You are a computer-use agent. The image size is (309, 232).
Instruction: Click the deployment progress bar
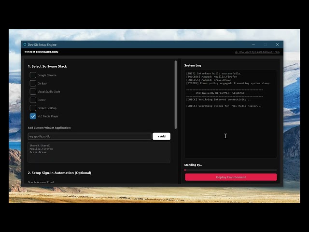231,170
